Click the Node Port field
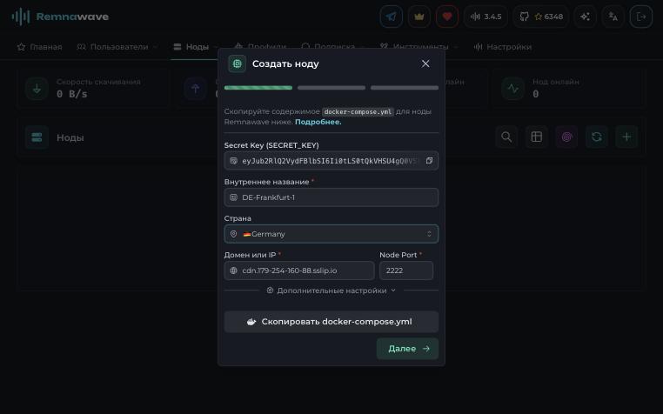This screenshot has height=414, width=663. [x=406, y=270]
